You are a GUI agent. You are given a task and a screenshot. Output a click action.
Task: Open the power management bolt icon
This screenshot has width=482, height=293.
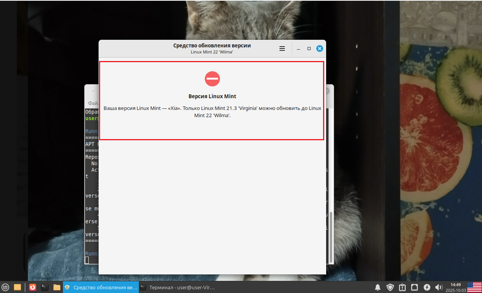(x=427, y=287)
